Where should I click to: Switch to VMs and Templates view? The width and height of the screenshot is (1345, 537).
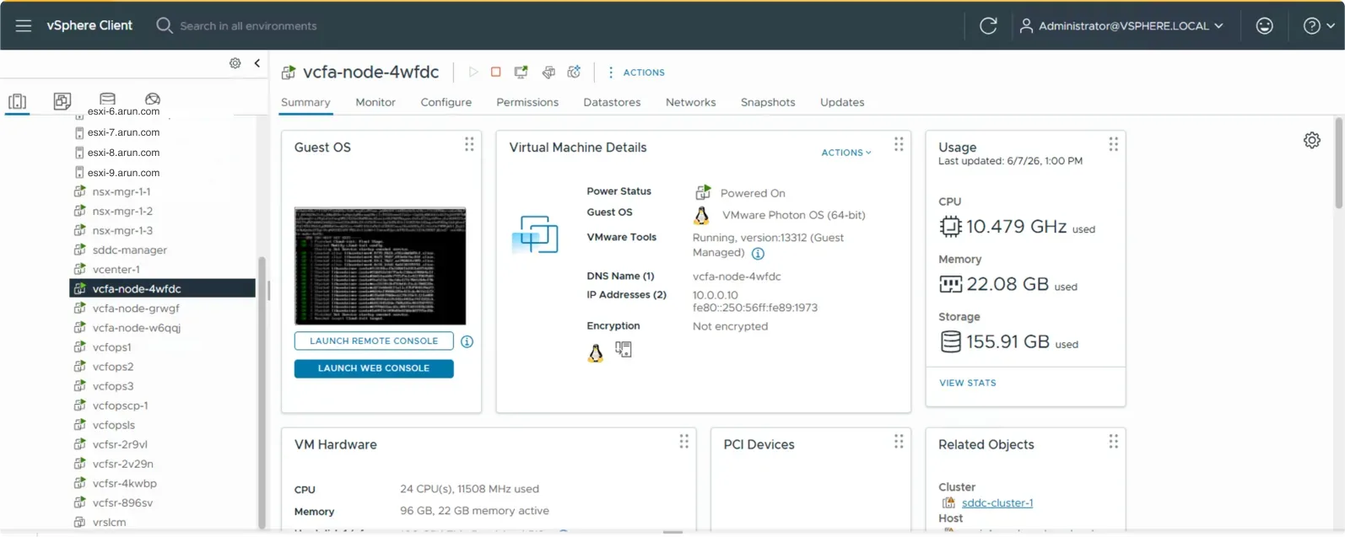pos(62,101)
